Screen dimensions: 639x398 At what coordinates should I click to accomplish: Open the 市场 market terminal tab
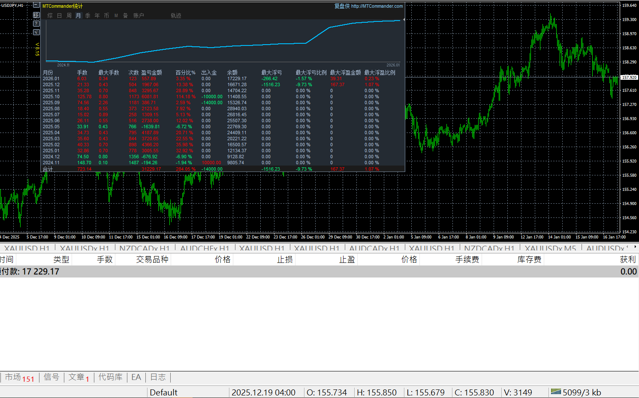click(19, 377)
